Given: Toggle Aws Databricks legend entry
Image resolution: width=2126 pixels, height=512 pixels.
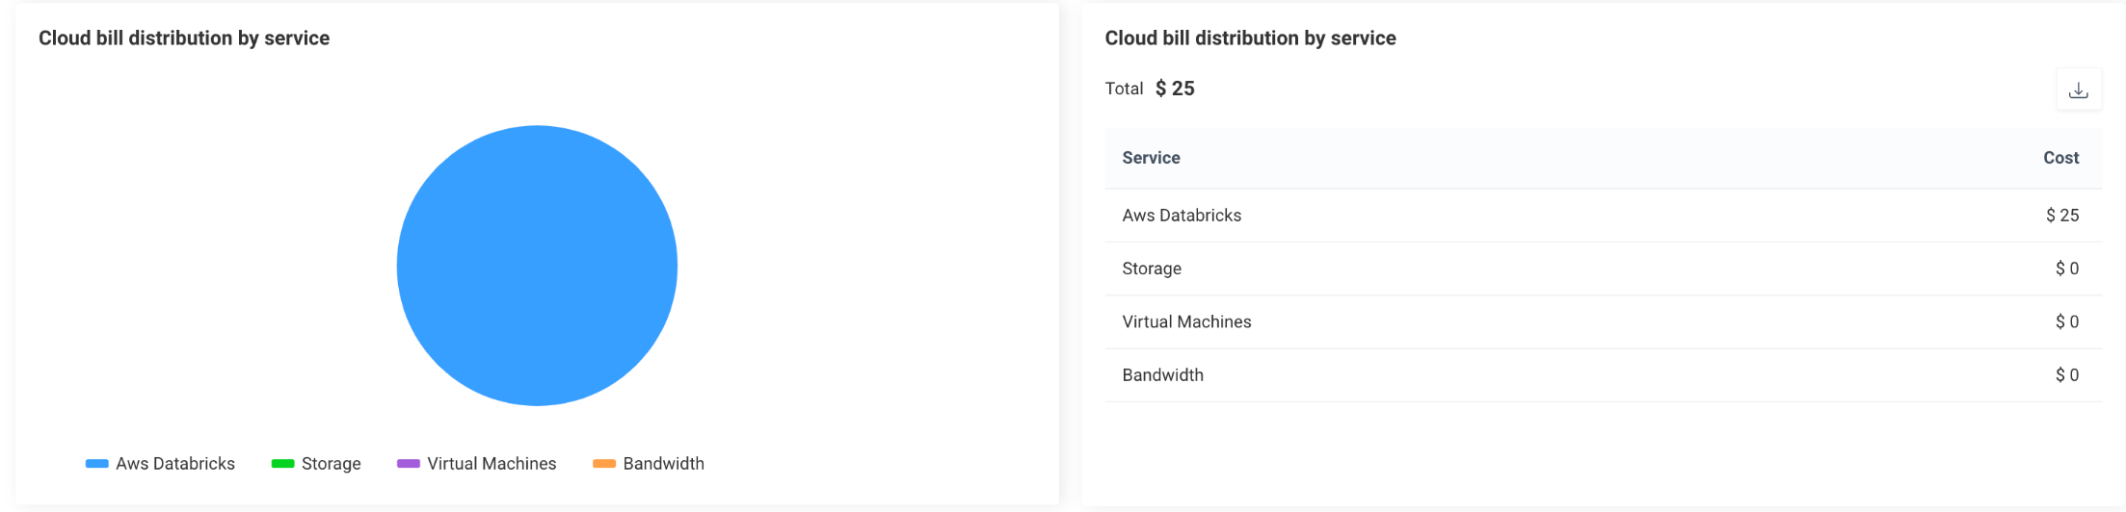Looking at the screenshot, I should pos(160,464).
